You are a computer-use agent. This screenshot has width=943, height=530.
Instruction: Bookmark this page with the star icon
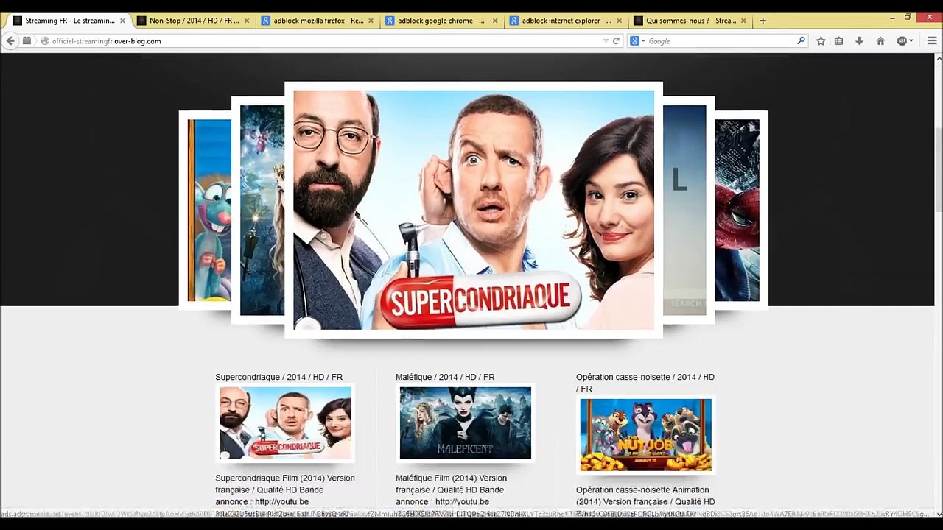point(821,41)
